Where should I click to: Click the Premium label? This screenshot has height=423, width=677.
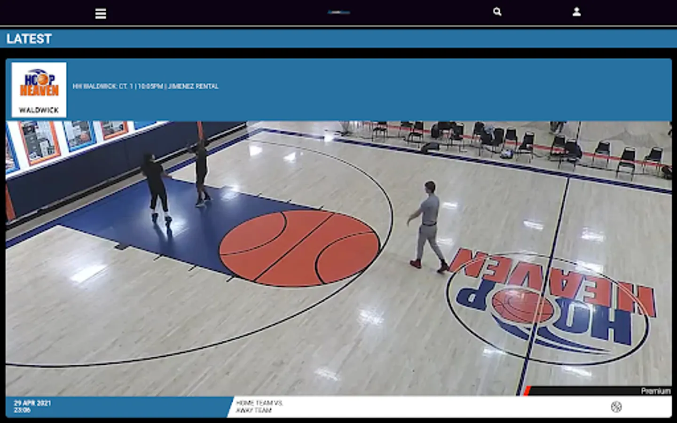click(x=655, y=391)
